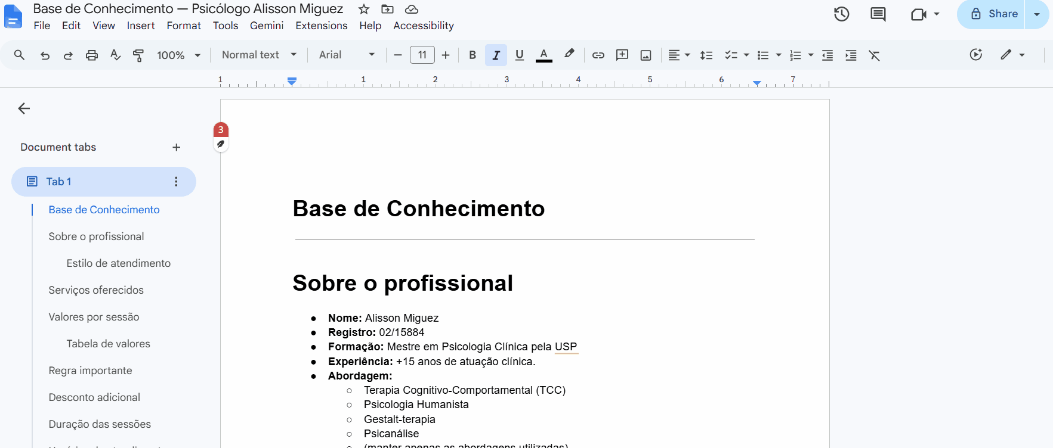The height and width of the screenshot is (448, 1053).
Task: Open the Insert menu
Action: click(141, 26)
